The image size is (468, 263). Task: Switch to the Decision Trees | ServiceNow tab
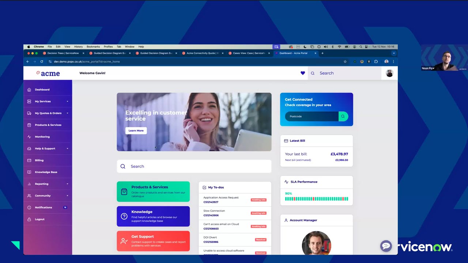click(x=64, y=53)
